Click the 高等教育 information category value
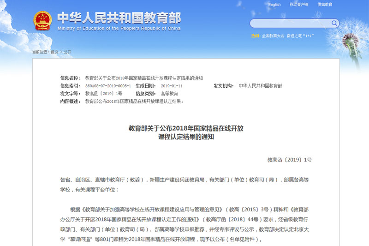The width and height of the screenshot is (369, 246). [169, 94]
